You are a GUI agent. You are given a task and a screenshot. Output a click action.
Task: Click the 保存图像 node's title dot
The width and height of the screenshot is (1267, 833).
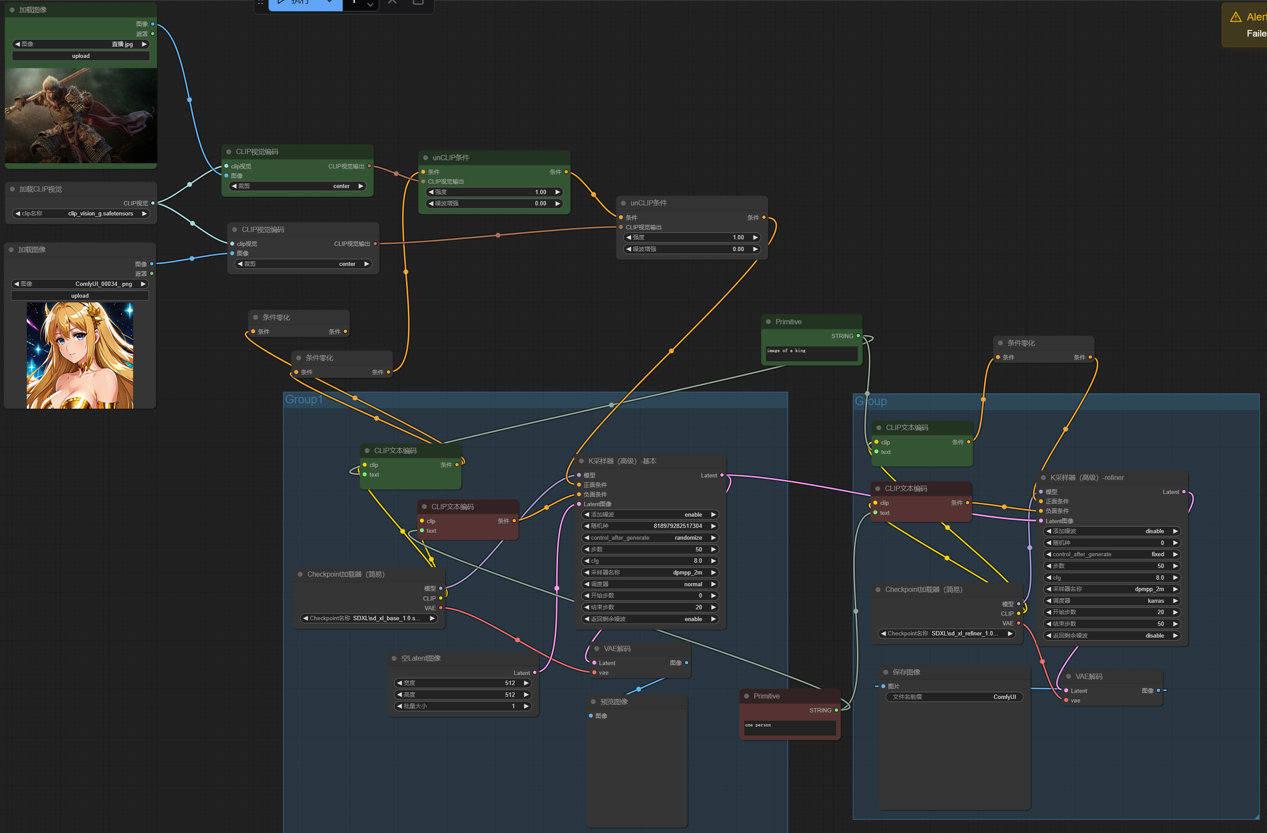[x=885, y=672]
